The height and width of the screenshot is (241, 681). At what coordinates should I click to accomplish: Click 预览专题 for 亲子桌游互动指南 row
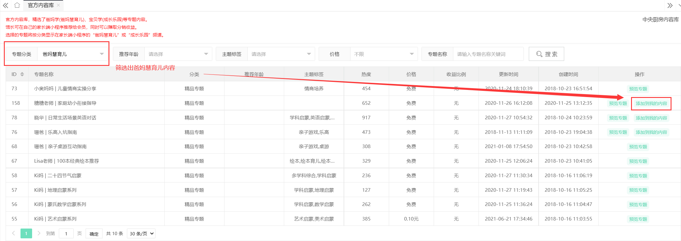[638, 147]
